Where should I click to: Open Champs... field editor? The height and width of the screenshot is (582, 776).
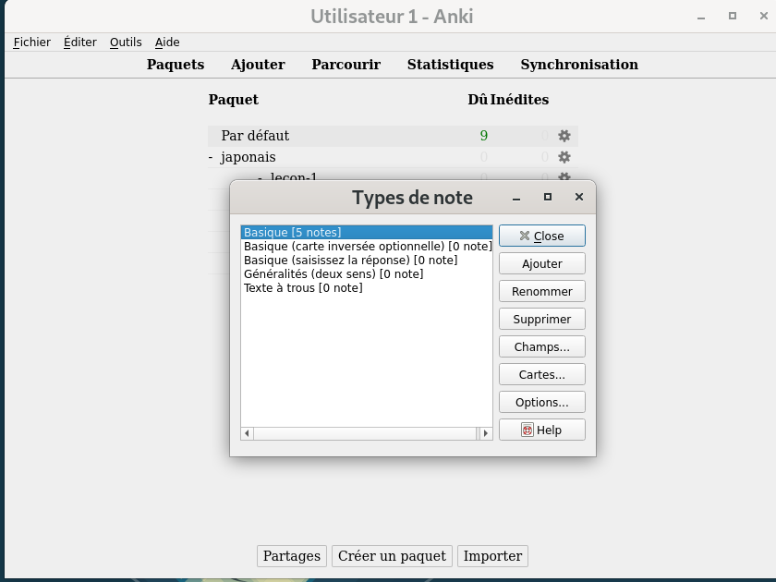tap(541, 346)
